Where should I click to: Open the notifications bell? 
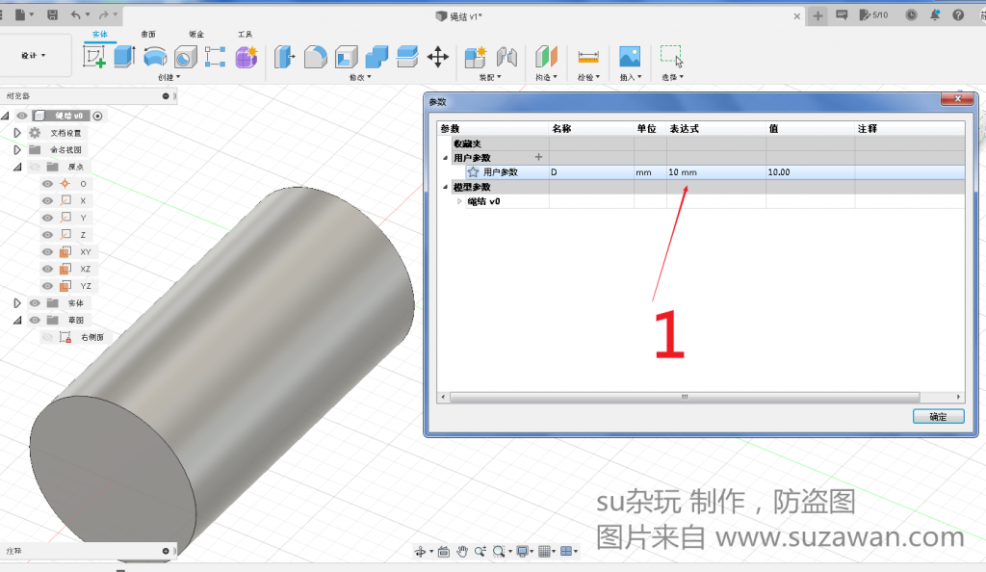point(935,15)
